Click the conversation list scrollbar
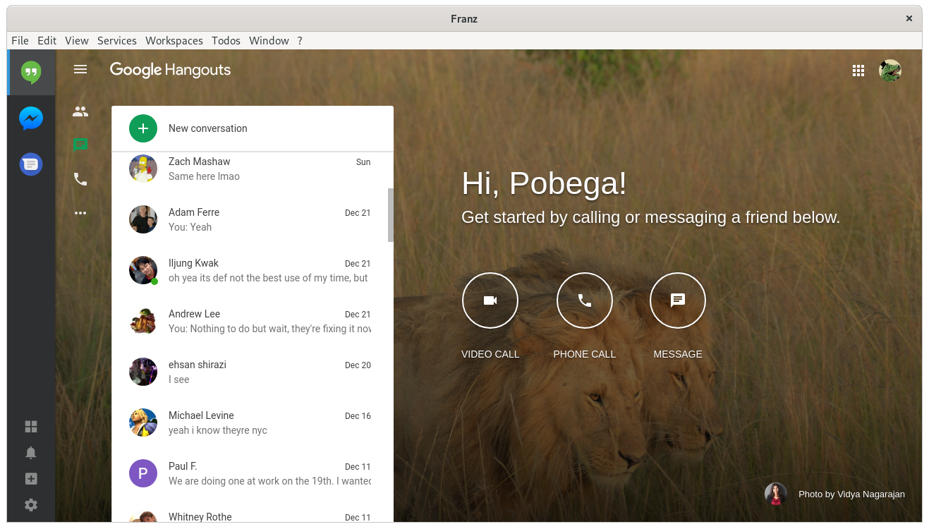Screen dimensions: 929x529 point(390,215)
